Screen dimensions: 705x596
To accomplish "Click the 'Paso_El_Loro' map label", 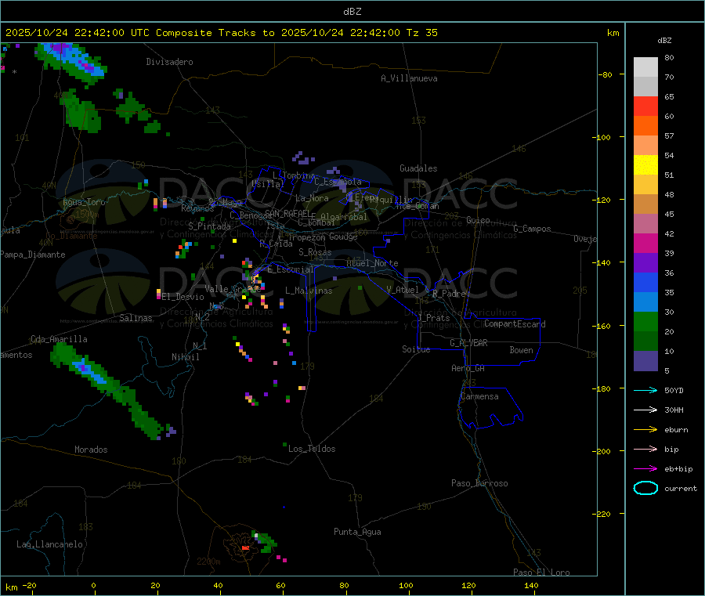I will 542,573.
